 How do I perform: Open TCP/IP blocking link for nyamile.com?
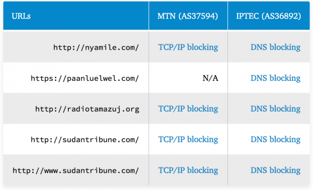pos(188,47)
